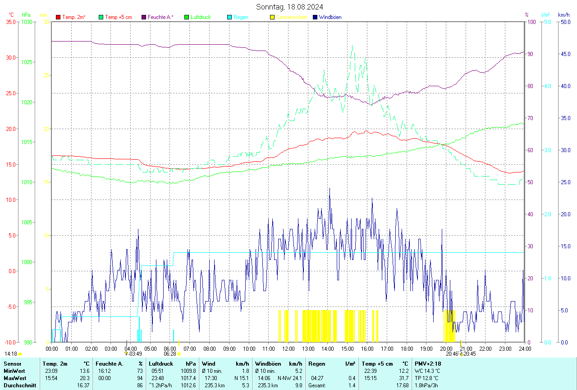Click the 1030 pressure axis value
The image size is (577, 390).
click(x=26, y=22)
